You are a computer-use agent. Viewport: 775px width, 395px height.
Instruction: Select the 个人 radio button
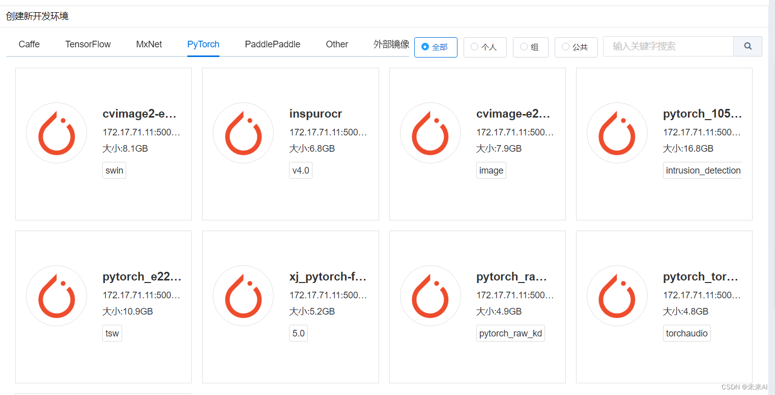click(485, 47)
